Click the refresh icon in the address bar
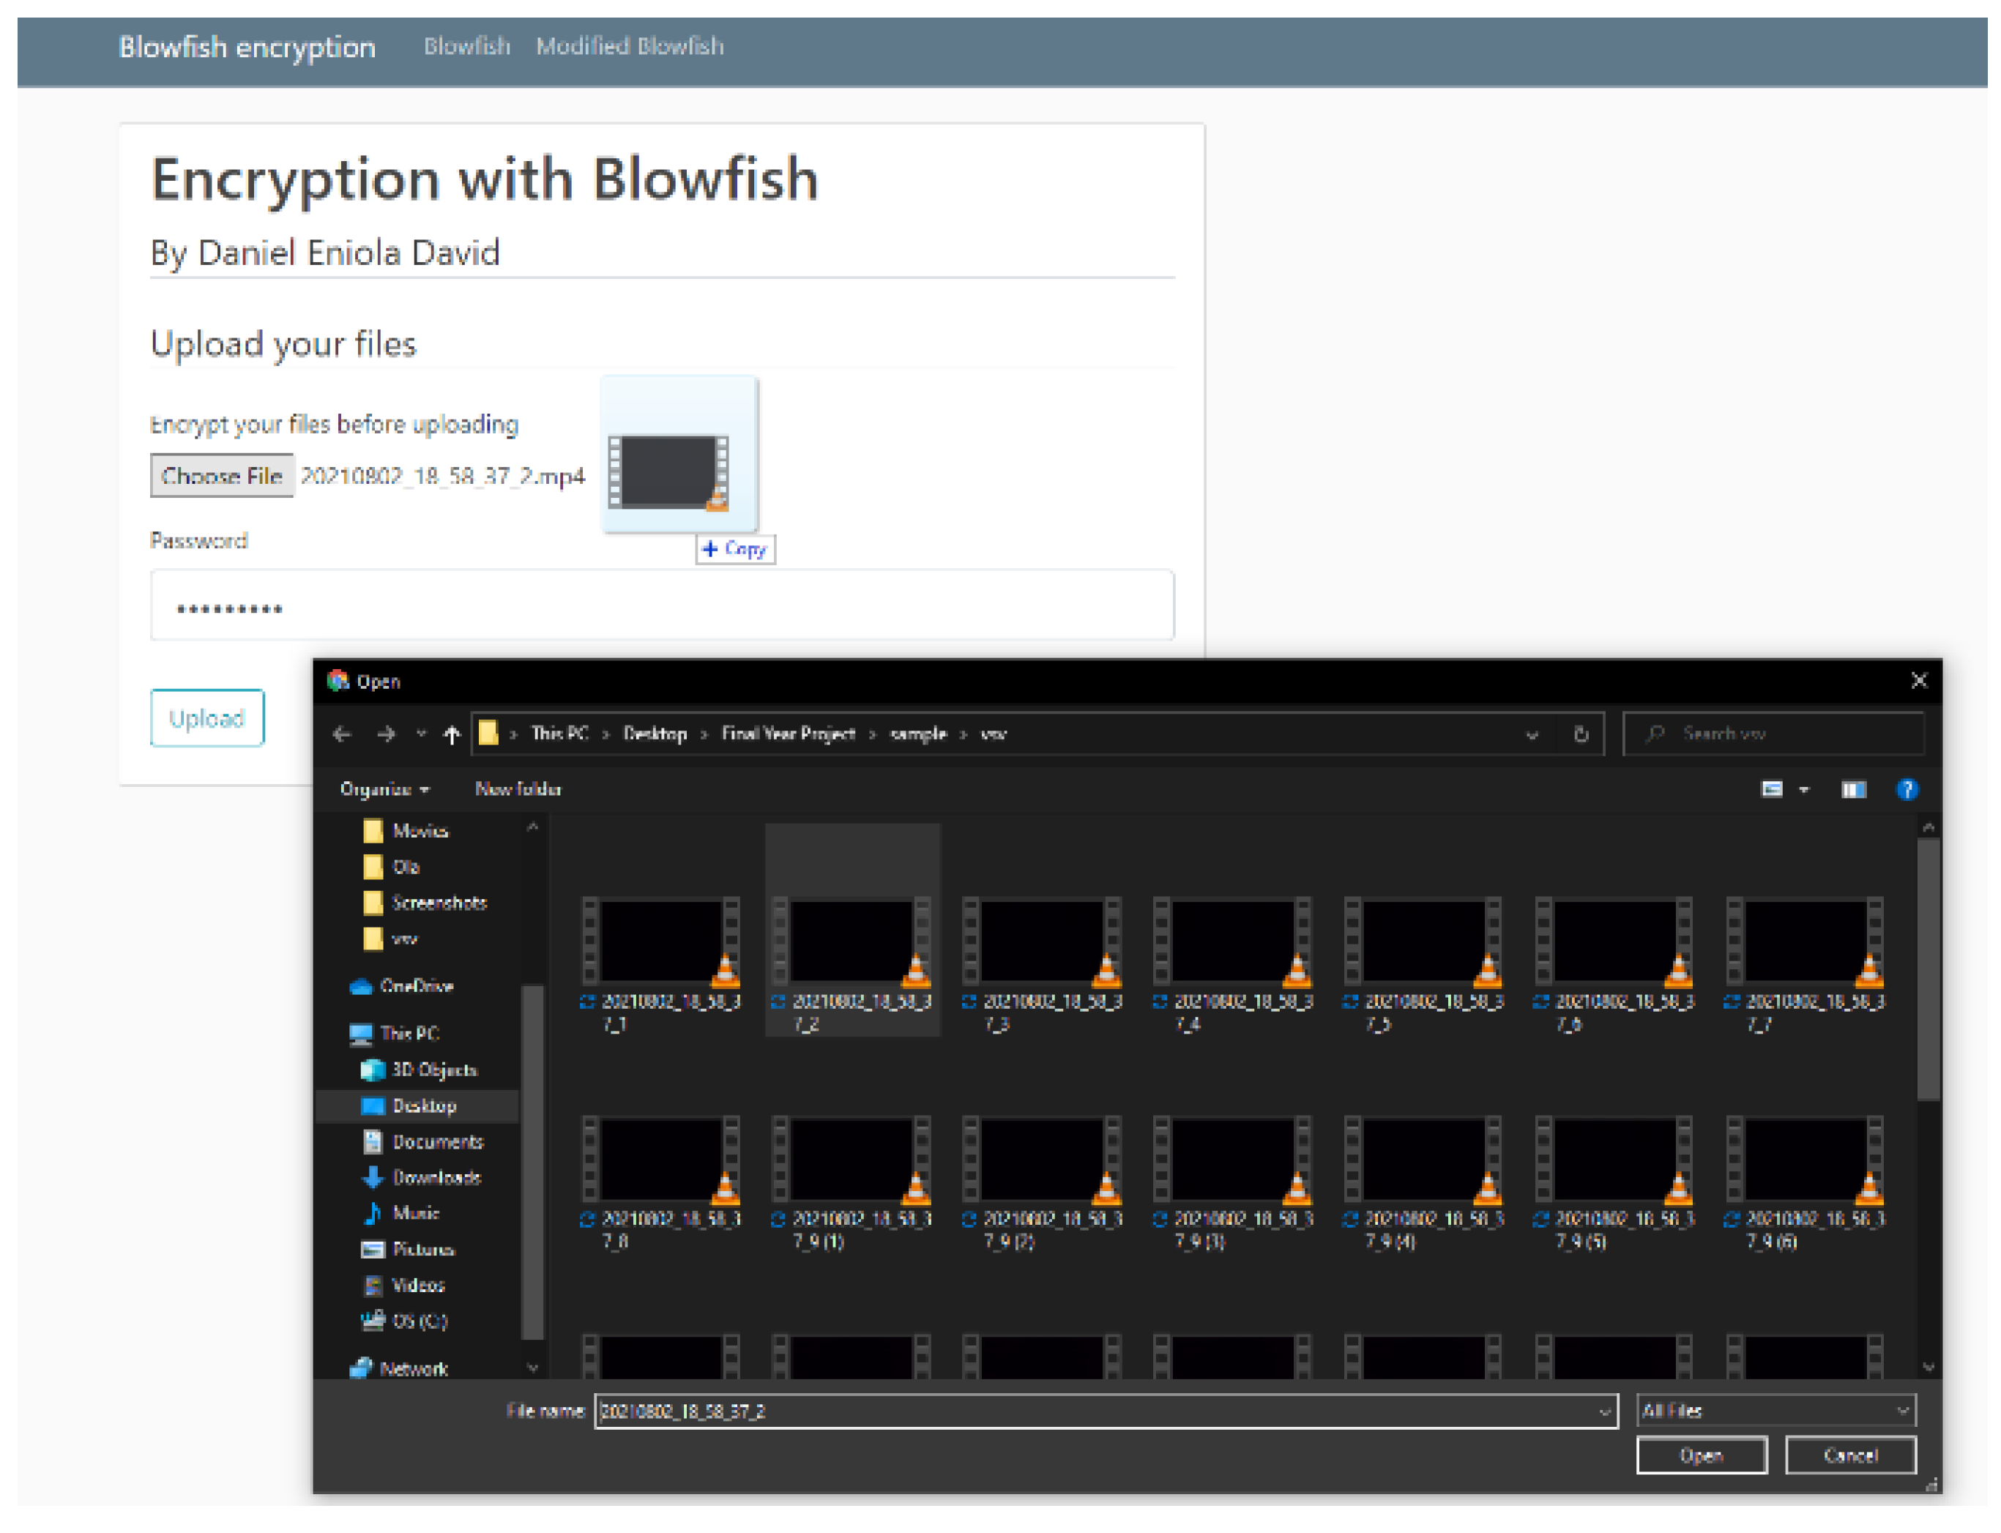 tap(1582, 736)
